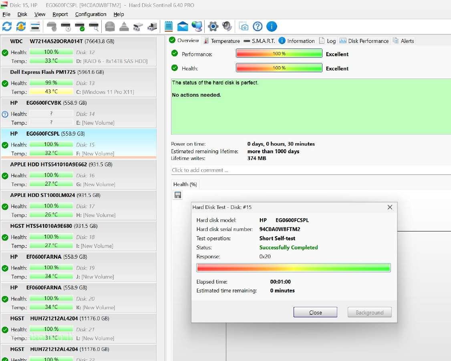This screenshot has height=361, width=451.
Task: Select the Health (%) graph tab
Action: point(185,185)
